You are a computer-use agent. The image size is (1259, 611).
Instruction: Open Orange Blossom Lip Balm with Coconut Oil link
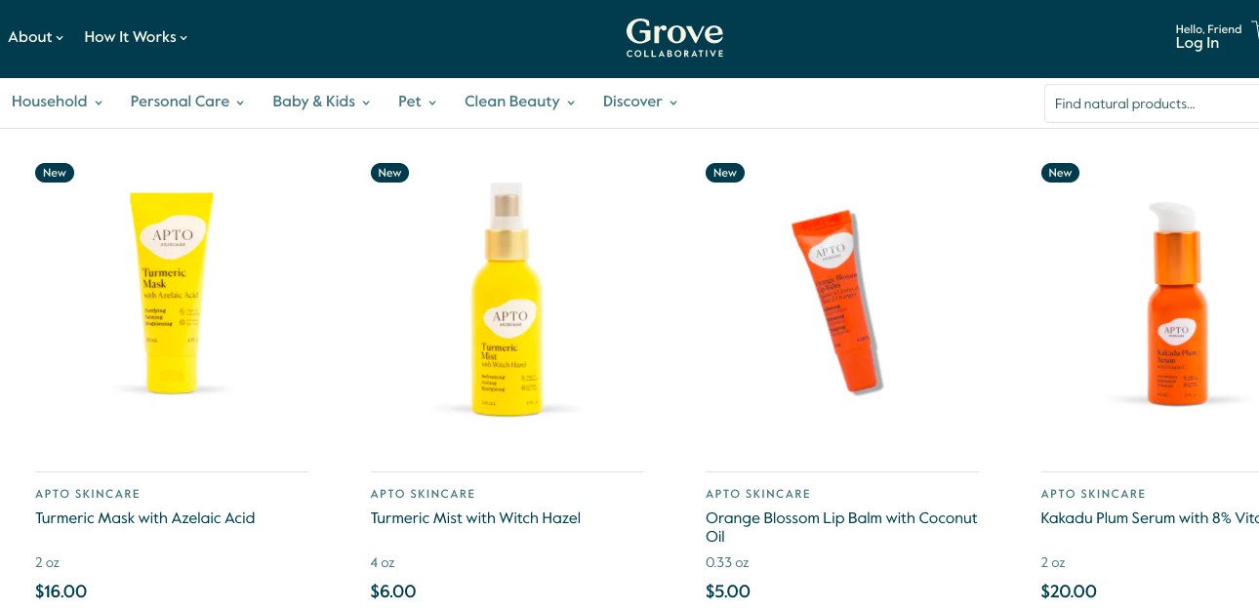point(841,527)
